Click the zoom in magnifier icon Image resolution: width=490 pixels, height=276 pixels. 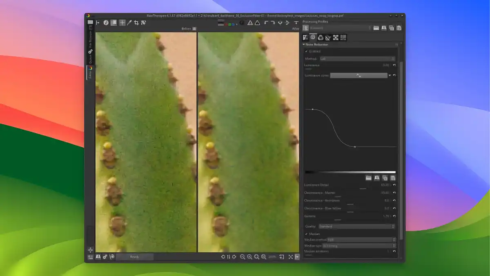tap(250, 257)
